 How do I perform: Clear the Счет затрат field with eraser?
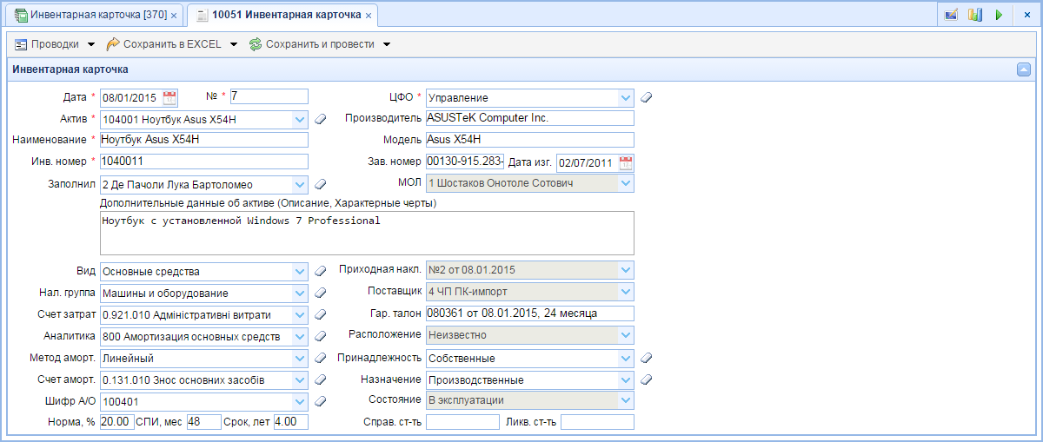[319, 314]
